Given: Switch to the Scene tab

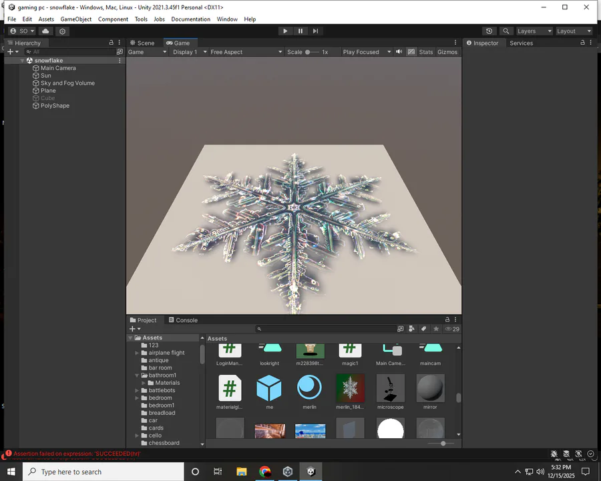Looking at the screenshot, I should click(x=142, y=43).
